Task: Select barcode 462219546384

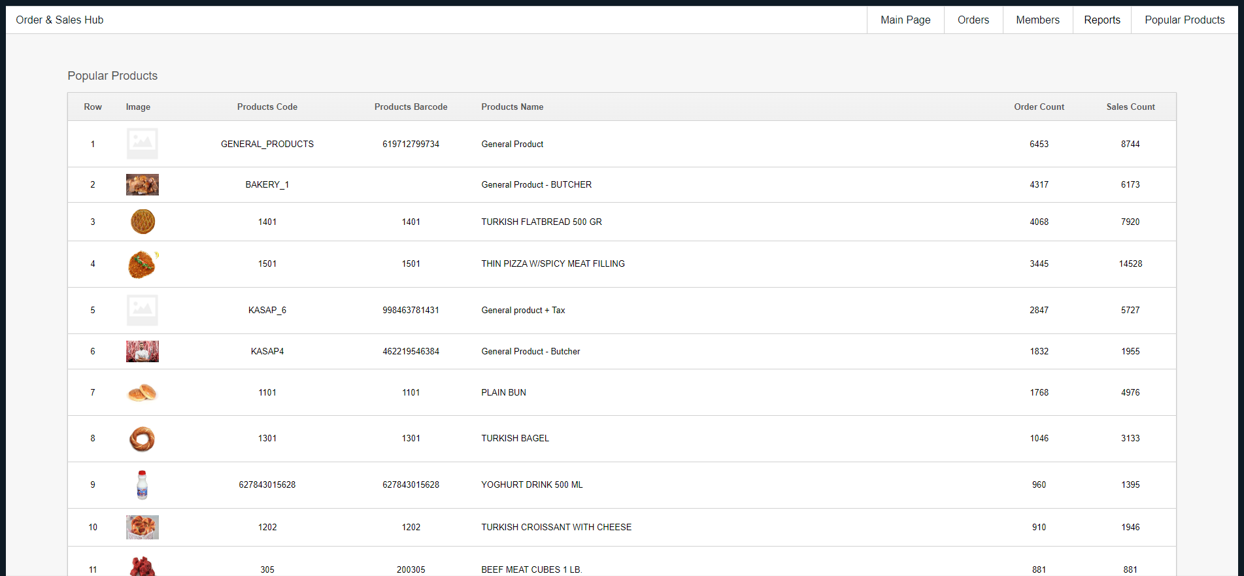Action: click(x=411, y=351)
